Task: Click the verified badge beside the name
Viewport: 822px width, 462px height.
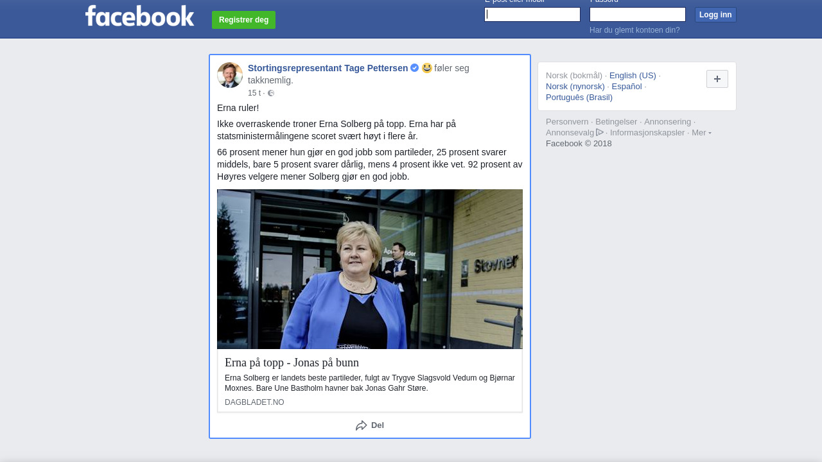Action: click(x=415, y=68)
